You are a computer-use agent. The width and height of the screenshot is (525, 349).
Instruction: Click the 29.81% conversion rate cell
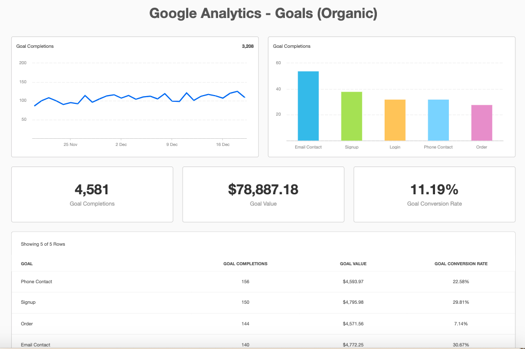pos(461,302)
